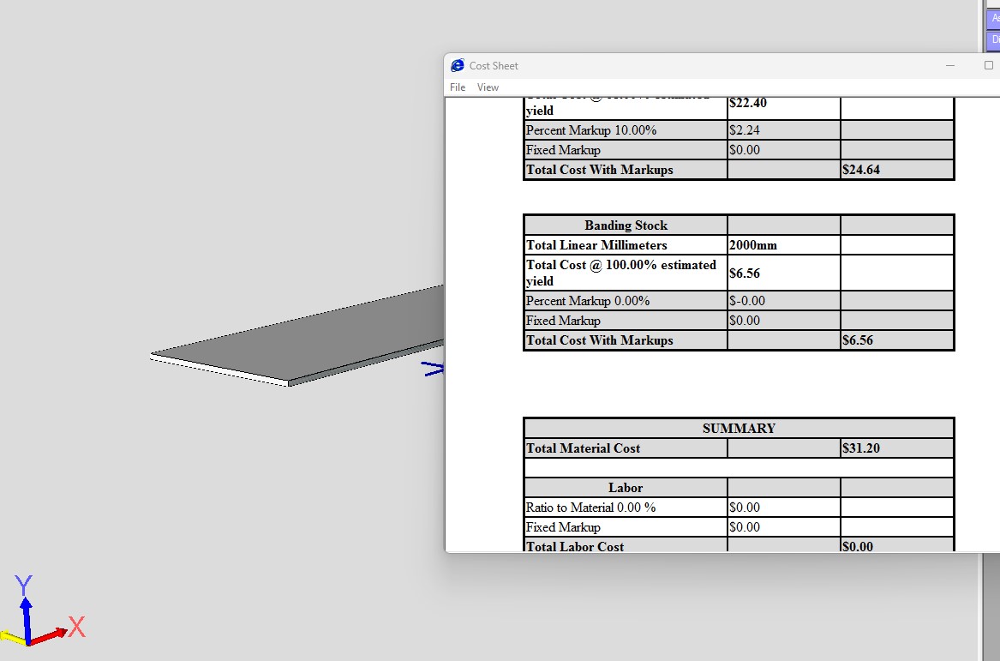This screenshot has height=661, width=1000.
Task: Click the Cost Sheet title bar
Action: (686, 66)
